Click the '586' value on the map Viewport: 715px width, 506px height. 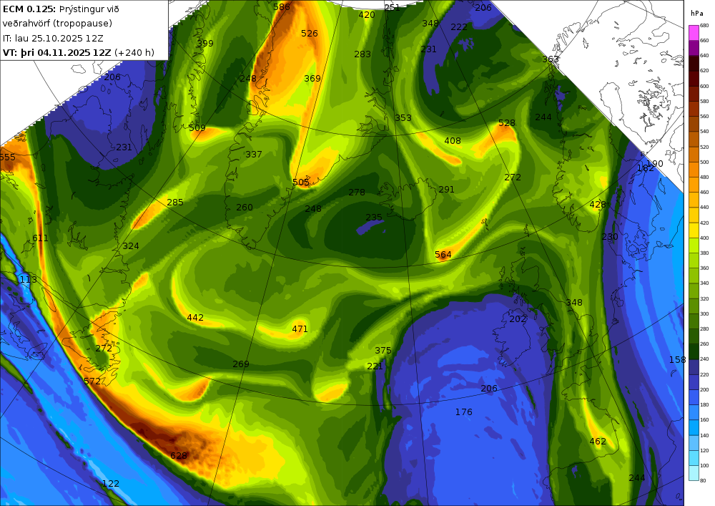pos(281,7)
